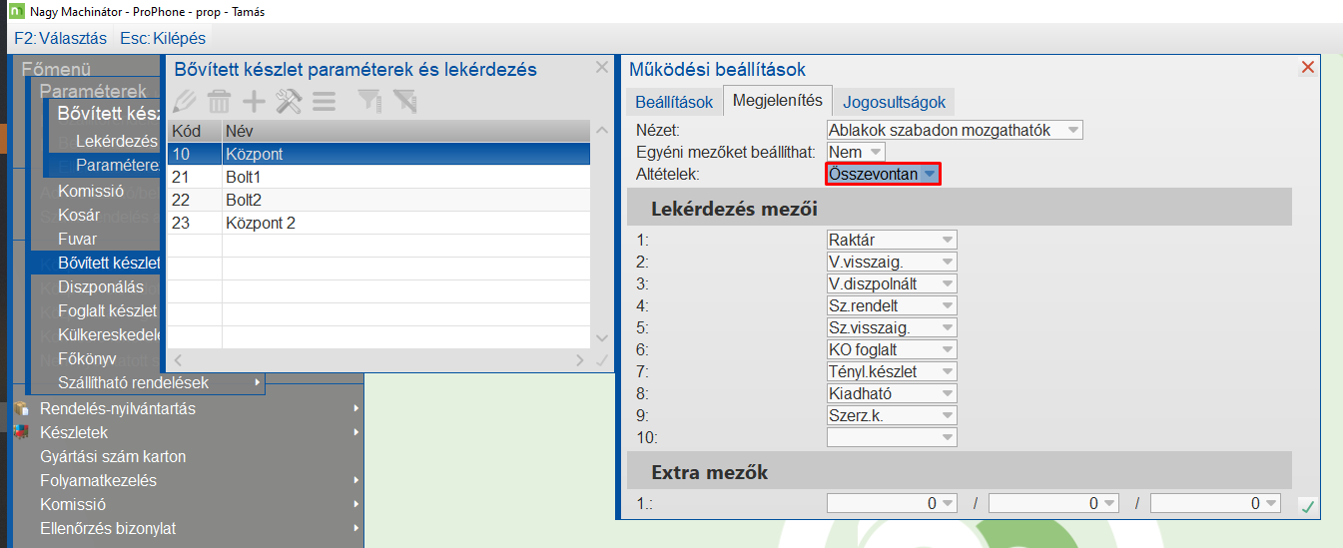Open field 7 Tényl.készlet dropdown
Screen dimensions: 1343x548
pos(892,371)
